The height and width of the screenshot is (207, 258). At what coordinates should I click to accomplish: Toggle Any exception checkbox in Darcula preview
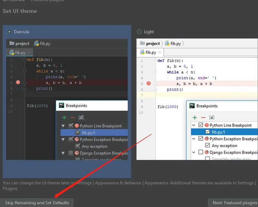point(78,146)
